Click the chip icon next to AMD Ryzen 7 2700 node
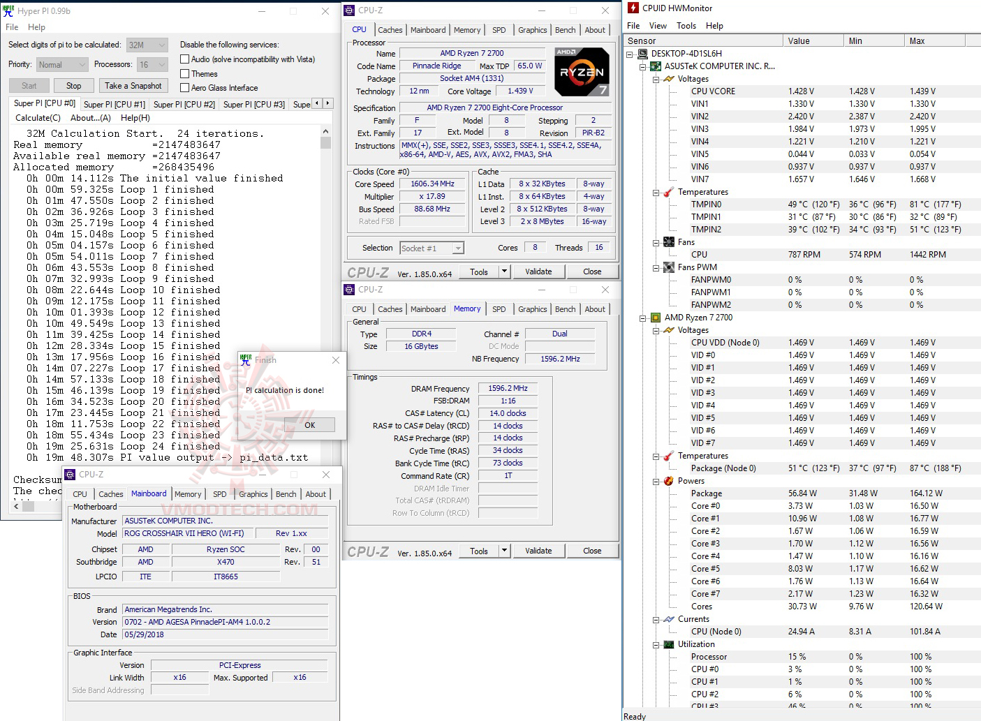 click(x=655, y=317)
